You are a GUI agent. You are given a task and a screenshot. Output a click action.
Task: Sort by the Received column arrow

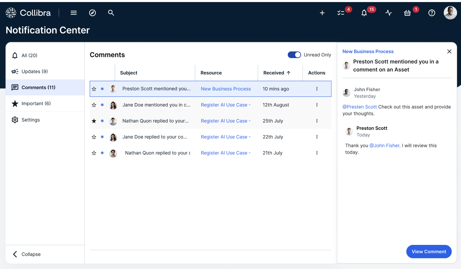pyautogui.click(x=289, y=73)
